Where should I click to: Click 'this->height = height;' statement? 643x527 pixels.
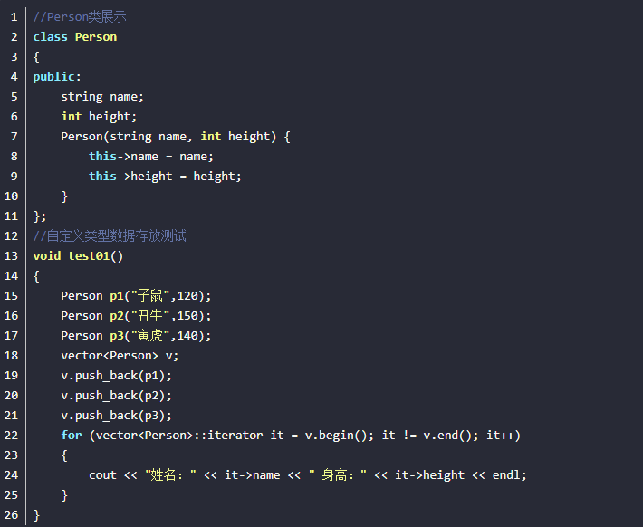pos(165,177)
